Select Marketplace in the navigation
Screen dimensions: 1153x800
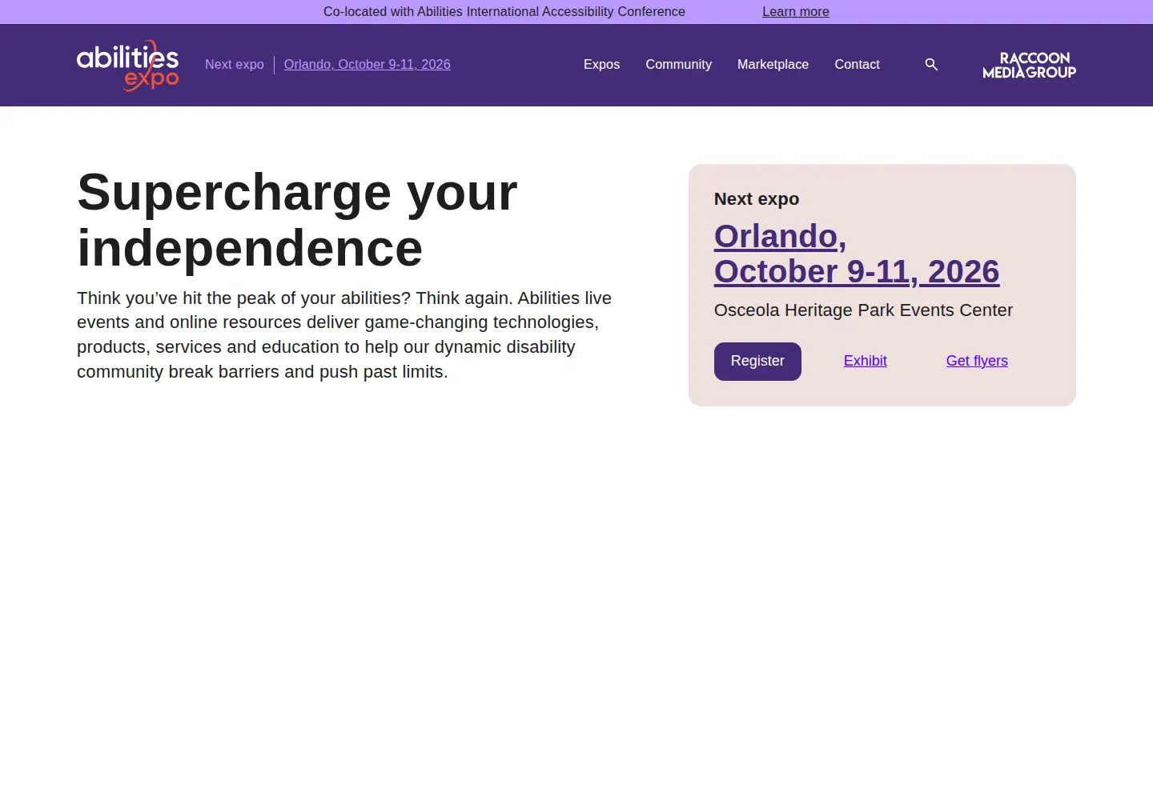773,65
